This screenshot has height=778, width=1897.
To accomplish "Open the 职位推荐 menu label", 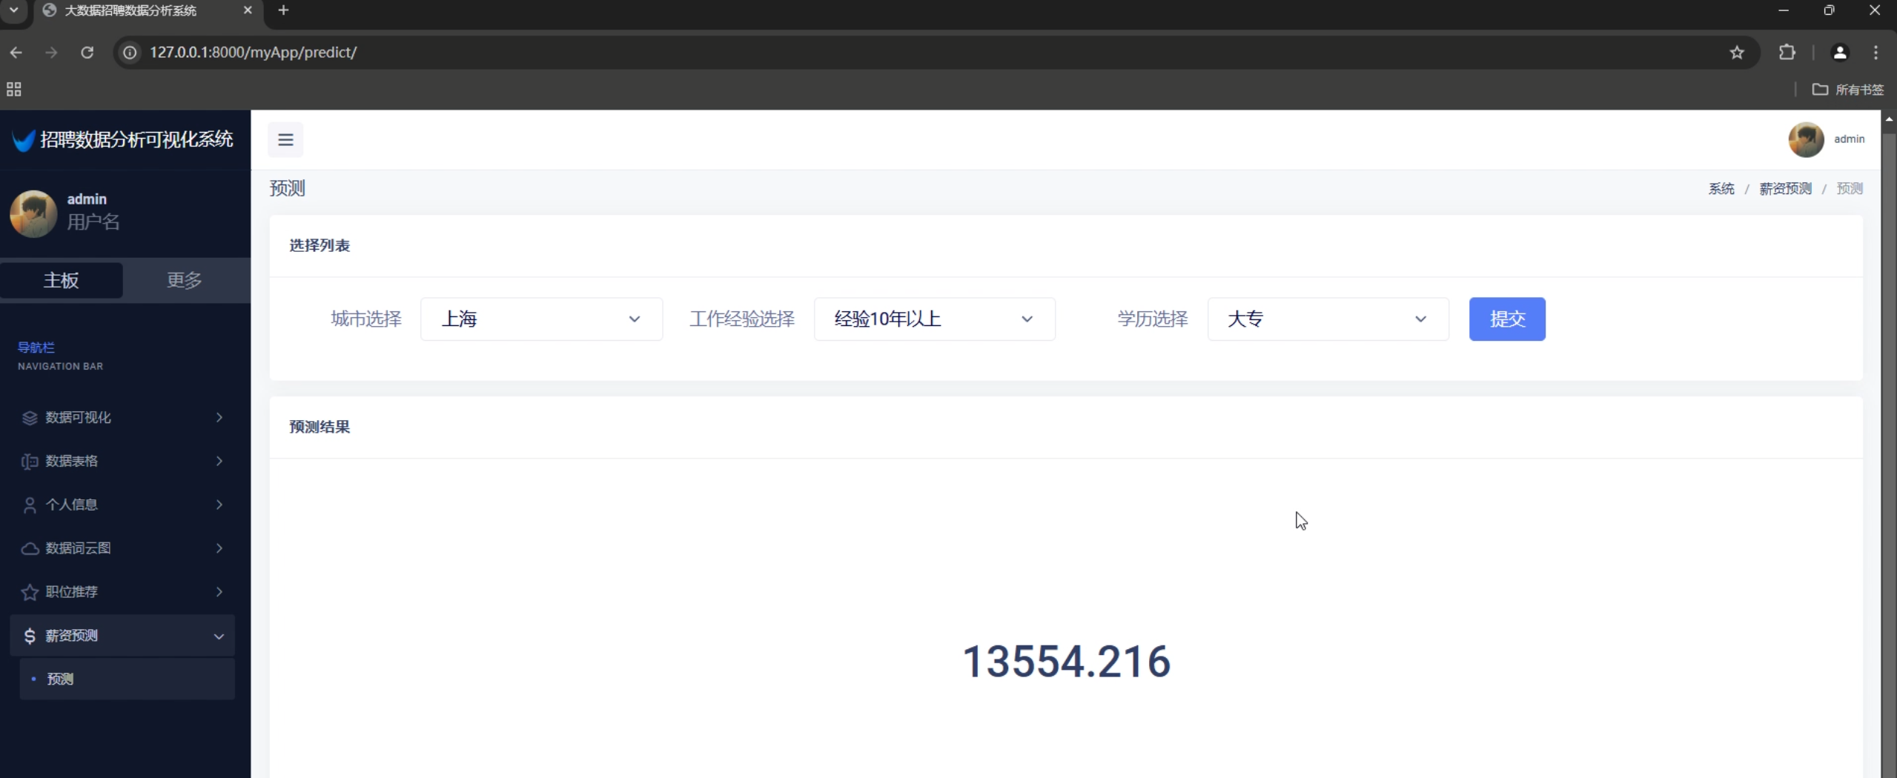I will (71, 592).
